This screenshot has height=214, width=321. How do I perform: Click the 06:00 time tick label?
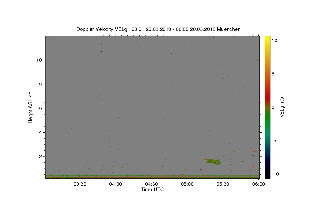tap(258, 184)
